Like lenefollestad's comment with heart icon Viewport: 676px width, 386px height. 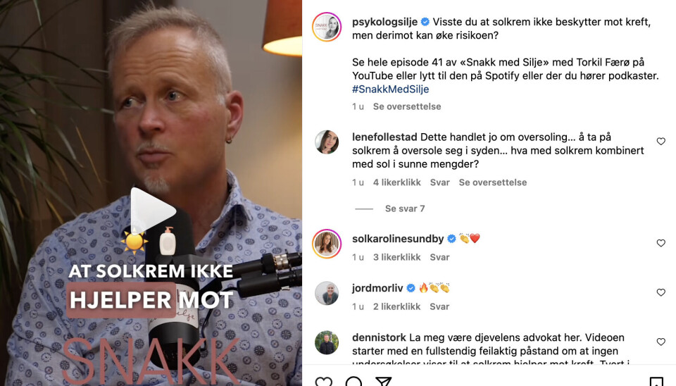coord(661,142)
